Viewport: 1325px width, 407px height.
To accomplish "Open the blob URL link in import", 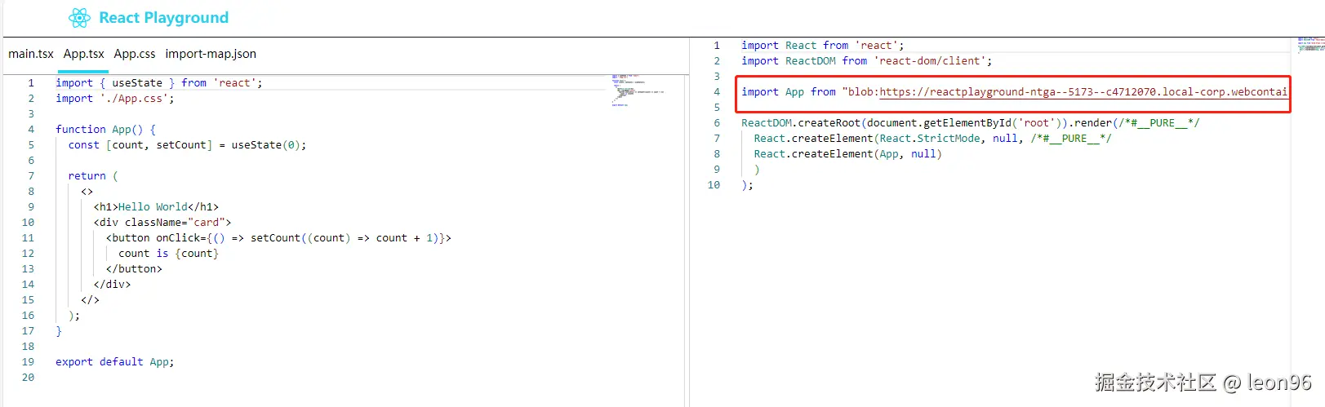I will pos(1083,92).
